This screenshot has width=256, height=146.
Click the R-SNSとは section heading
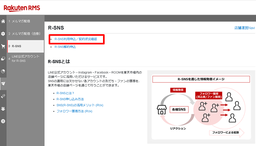59,62
